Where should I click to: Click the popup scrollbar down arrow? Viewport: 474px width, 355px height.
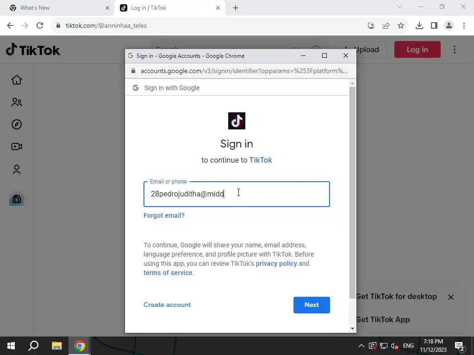(x=352, y=329)
